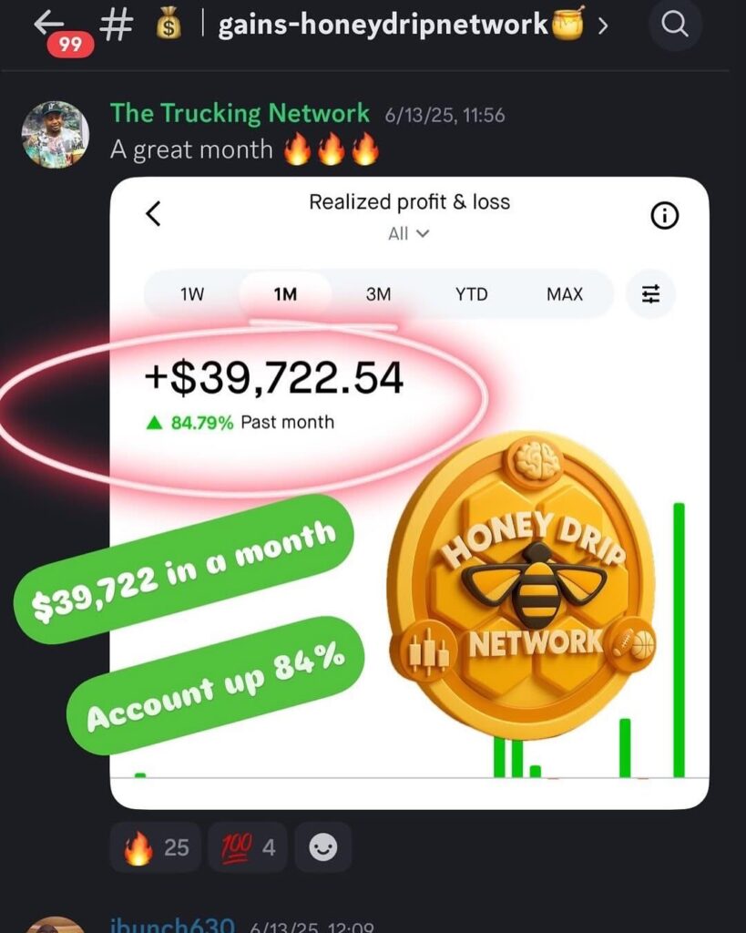
Task: Expand channel details chevron beside channel name
Action: pos(603,26)
